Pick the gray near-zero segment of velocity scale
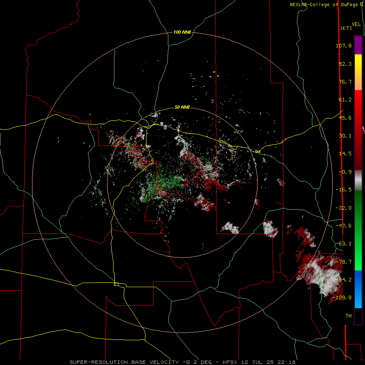365x365 pixels. [x=358, y=179]
